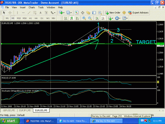
Task: Switch to M30 timeframe
Action: pos(25,18)
